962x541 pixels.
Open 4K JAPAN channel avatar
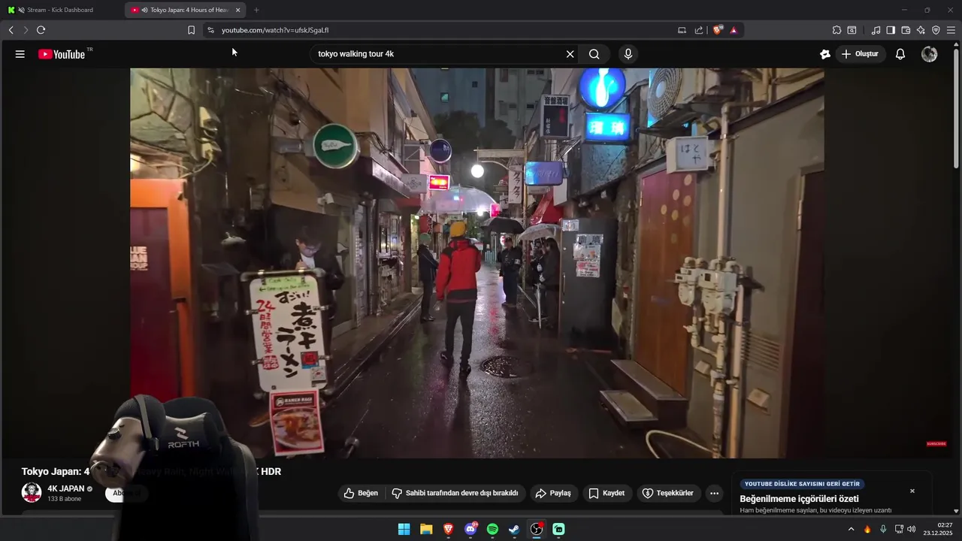32,493
